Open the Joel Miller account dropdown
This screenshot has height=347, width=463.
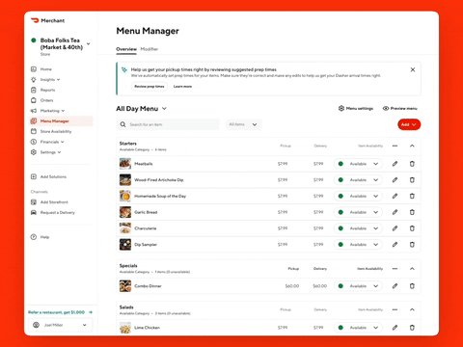tap(61, 325)
